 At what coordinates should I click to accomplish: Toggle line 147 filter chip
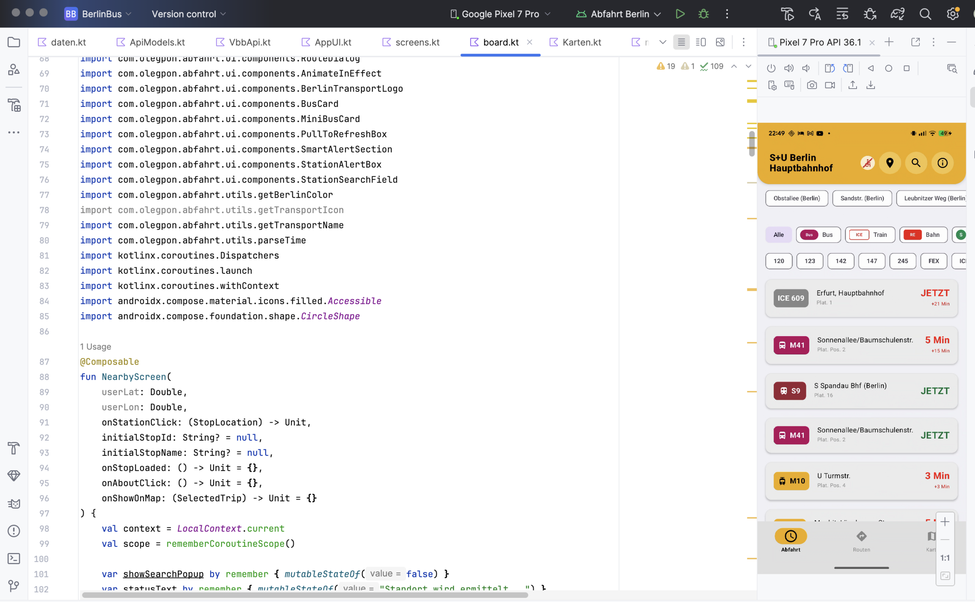tap(872, 261)
